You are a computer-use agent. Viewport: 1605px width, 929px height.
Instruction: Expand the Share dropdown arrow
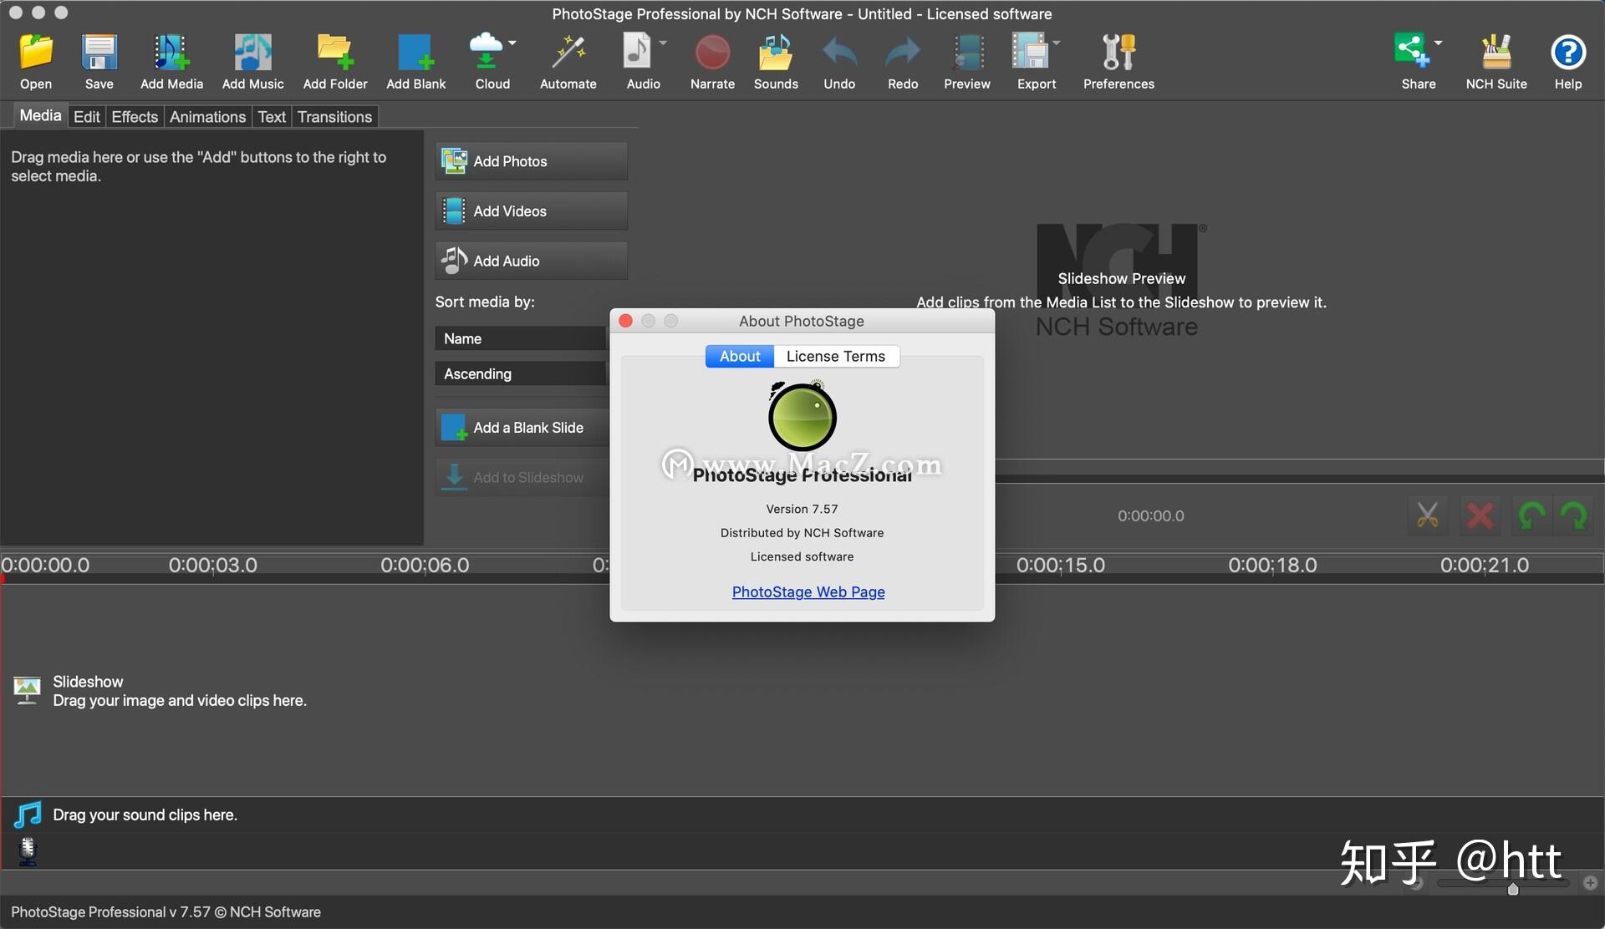tap(1438, 43)
